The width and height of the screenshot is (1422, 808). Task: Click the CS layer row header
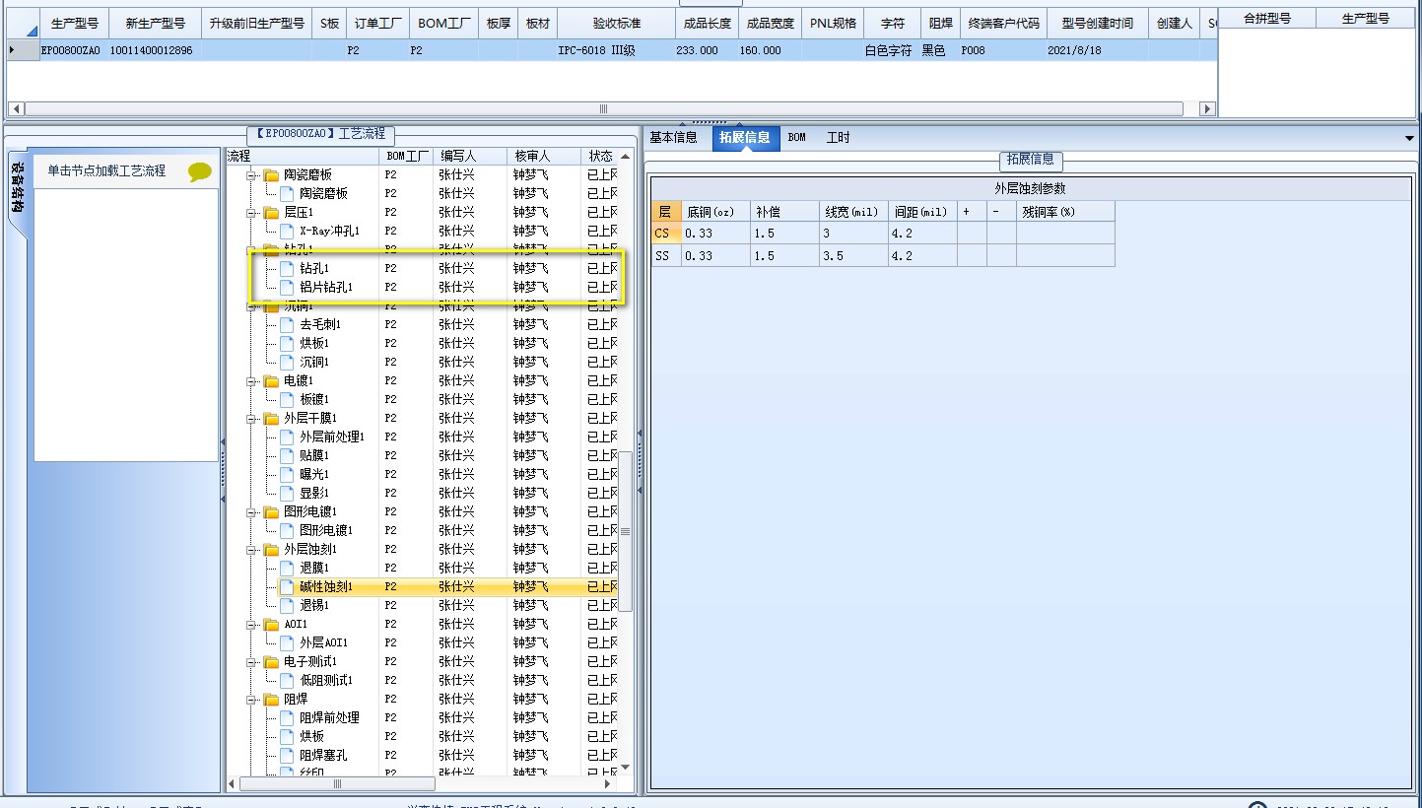point(666,234)
